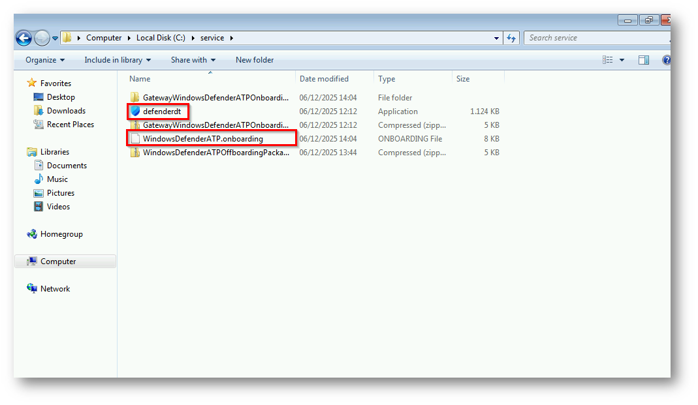Click the Libraries icon in navigation pane
The width and height of the screenshot is (698, 405).
31,151
